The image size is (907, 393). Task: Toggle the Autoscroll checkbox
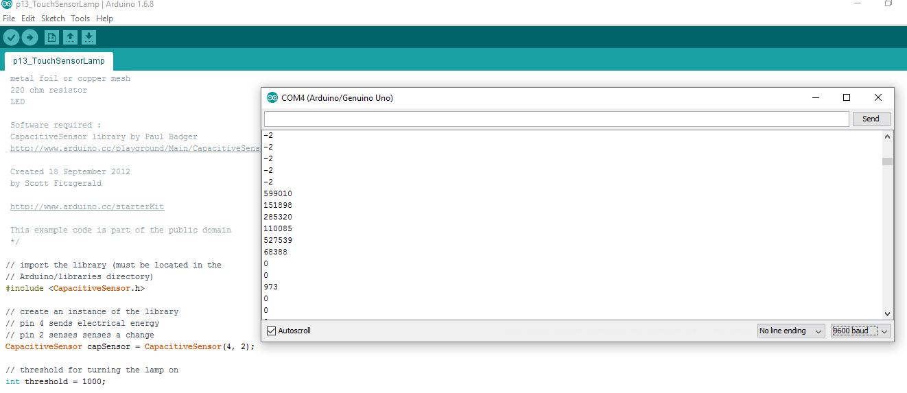(271, 331)
